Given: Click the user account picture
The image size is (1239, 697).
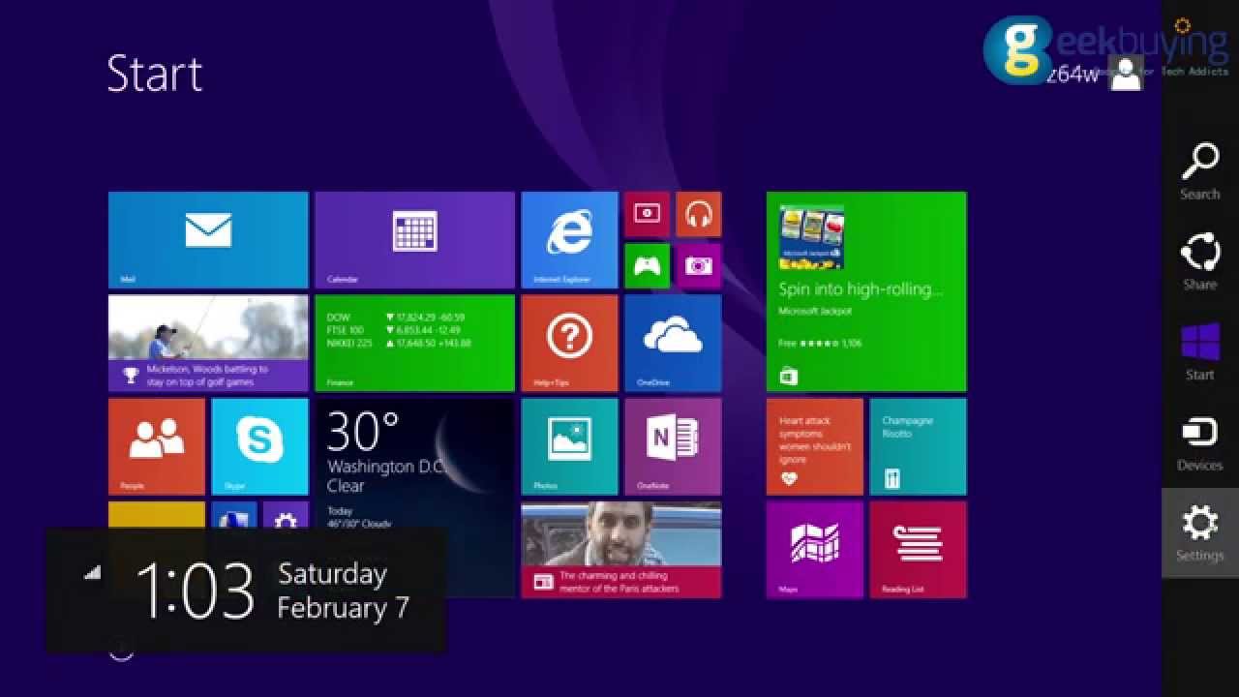Looking at the screenshot, I should (1126, 74).
